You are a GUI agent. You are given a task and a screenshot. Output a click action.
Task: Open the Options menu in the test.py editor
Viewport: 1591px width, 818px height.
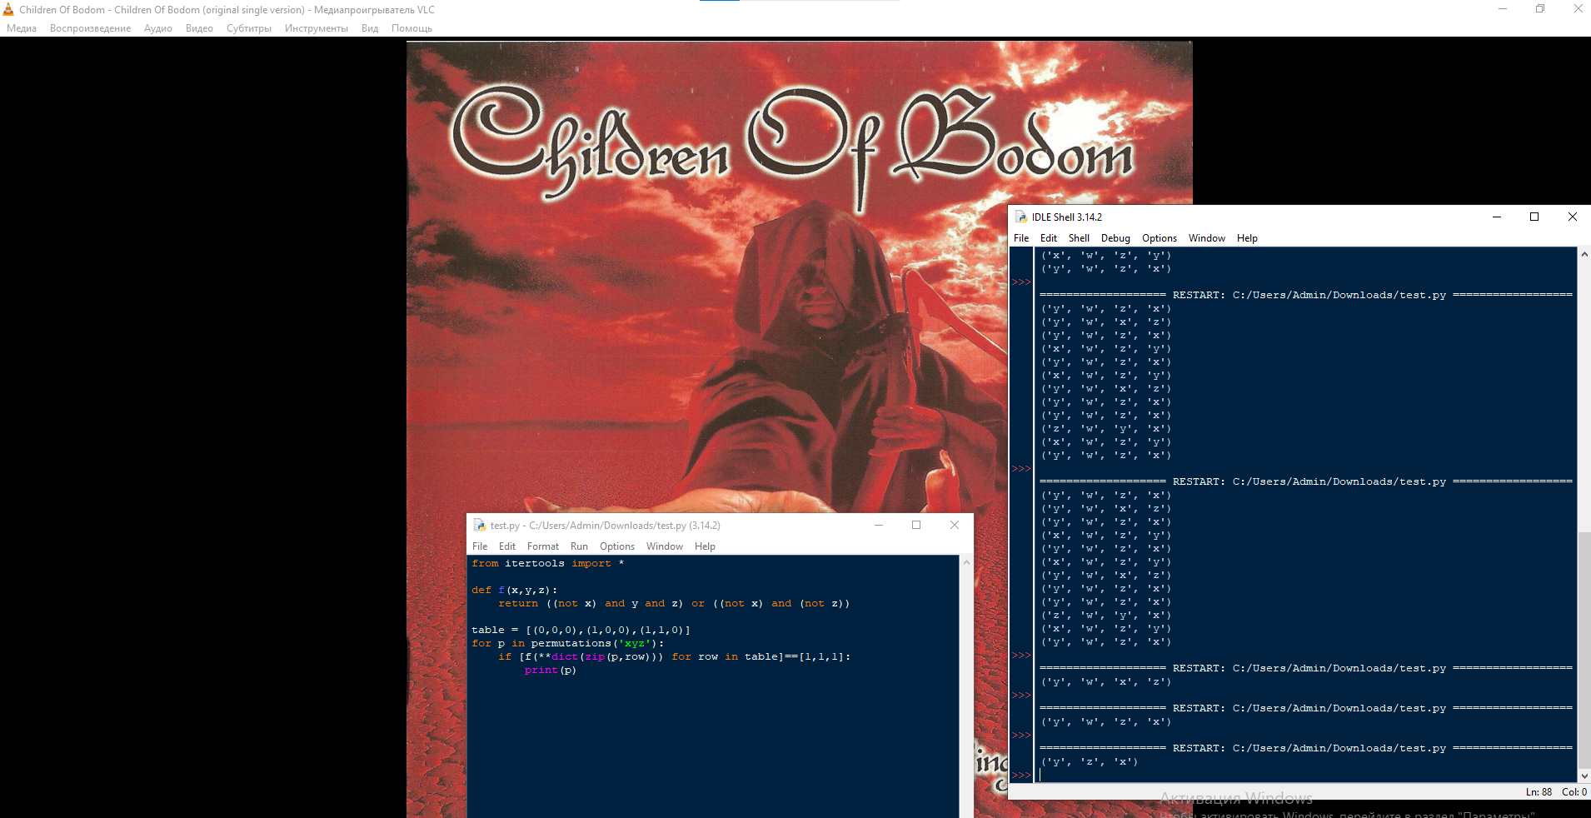pos(617,546)
